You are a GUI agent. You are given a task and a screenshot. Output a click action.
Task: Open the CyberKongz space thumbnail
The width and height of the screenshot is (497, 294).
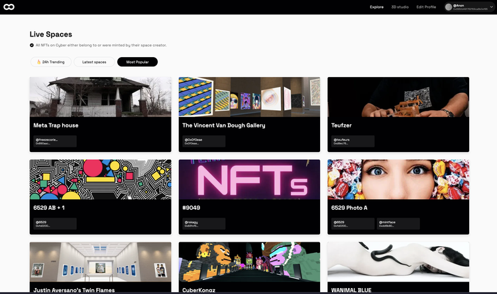[249, 262]
